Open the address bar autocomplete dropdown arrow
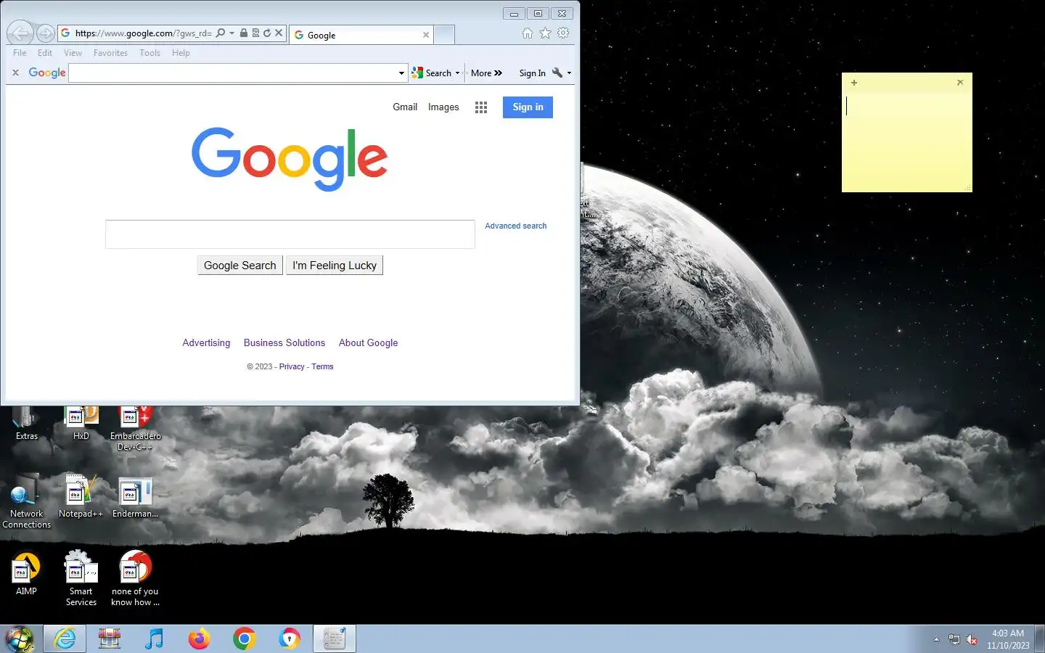Screen dimensions: 1045x653 pos(231,33)
